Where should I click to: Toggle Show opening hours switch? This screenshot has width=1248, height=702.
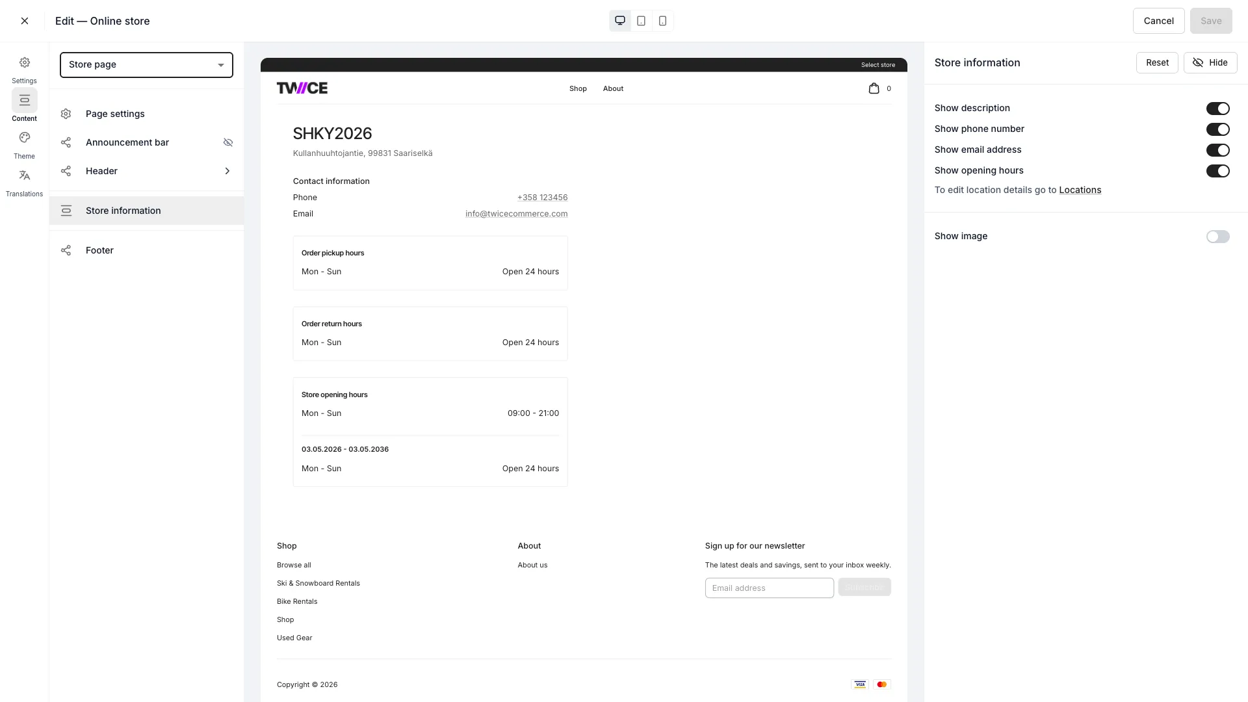click(x=1218, y=171)
